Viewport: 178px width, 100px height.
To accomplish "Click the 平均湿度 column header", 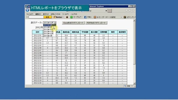I will click(85, 32).
